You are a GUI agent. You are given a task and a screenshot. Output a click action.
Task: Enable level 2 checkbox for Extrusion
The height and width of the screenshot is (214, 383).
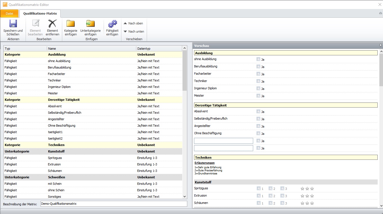(270, 196)
